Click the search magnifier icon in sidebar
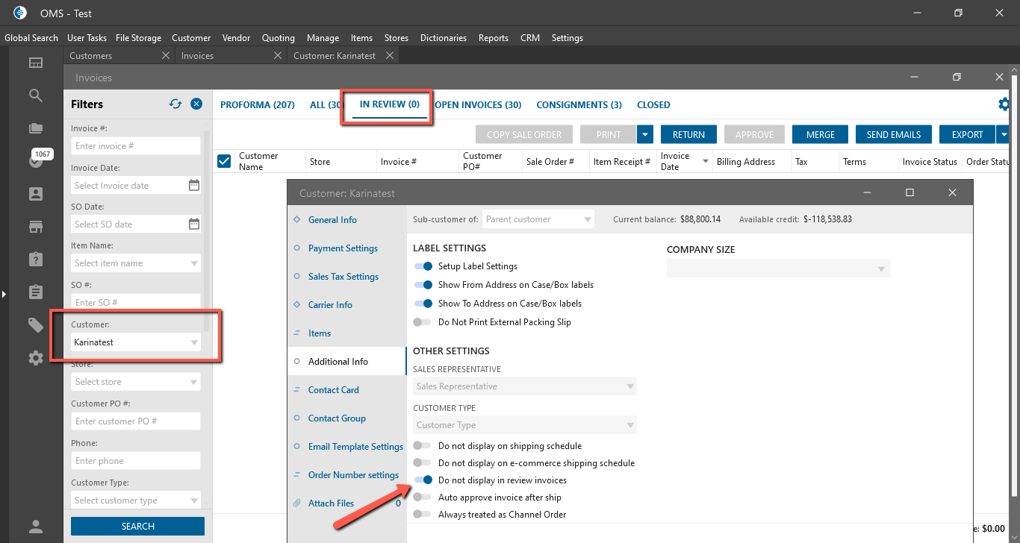Image resolution: width=1020 pixels, height=543 pixels. click(36, 95)
